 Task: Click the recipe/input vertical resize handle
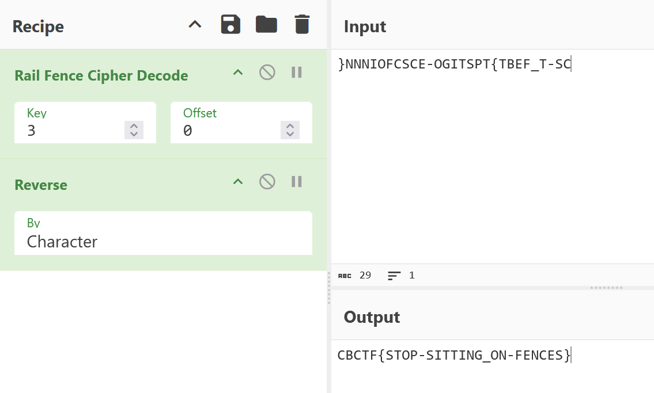329,287
